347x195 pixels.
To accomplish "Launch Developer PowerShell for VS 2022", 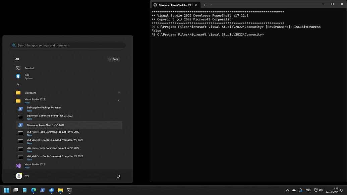I will (x=69, y=125).
